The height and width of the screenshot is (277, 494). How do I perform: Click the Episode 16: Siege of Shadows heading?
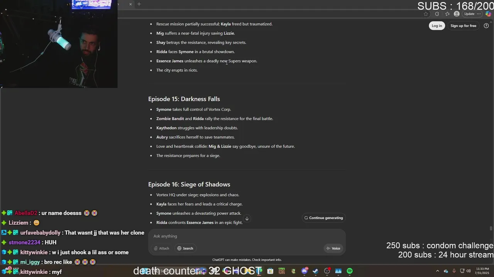[x=189, y=184]
